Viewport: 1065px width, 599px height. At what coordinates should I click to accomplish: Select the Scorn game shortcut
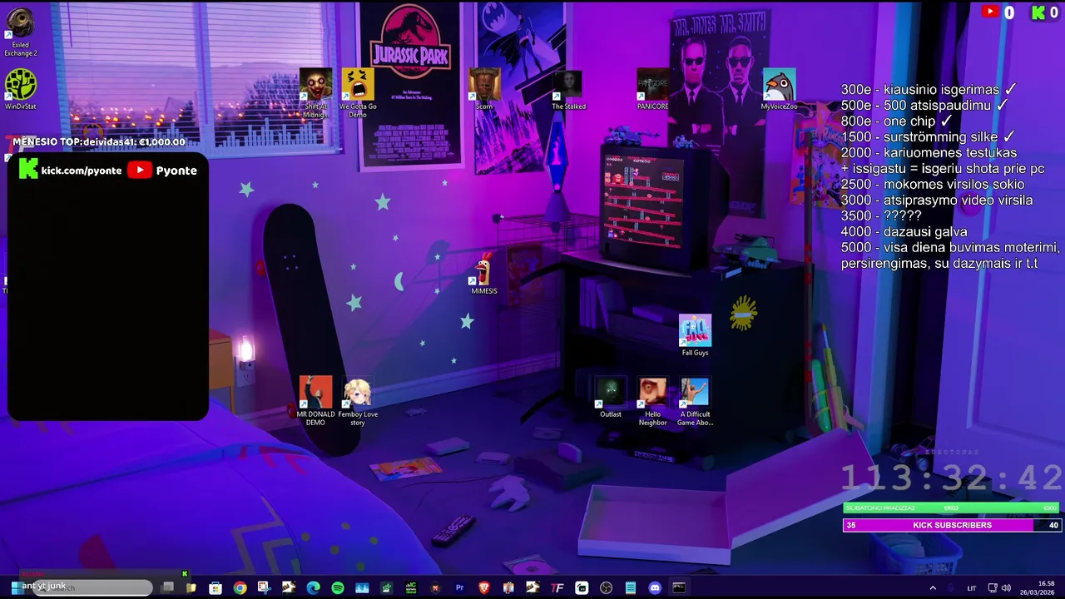pyautogui.click(x=484, y=89)
